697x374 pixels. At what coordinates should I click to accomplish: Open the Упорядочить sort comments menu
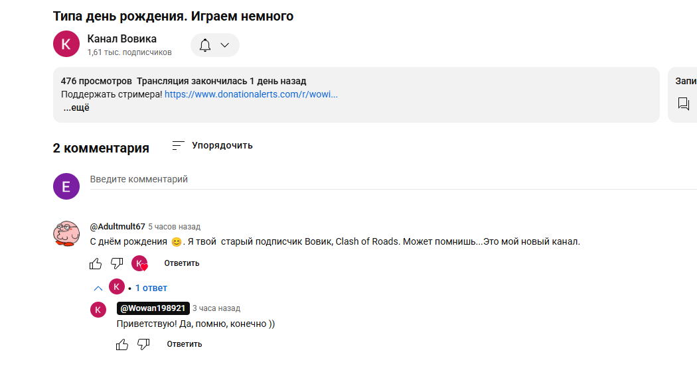(212, 146)
